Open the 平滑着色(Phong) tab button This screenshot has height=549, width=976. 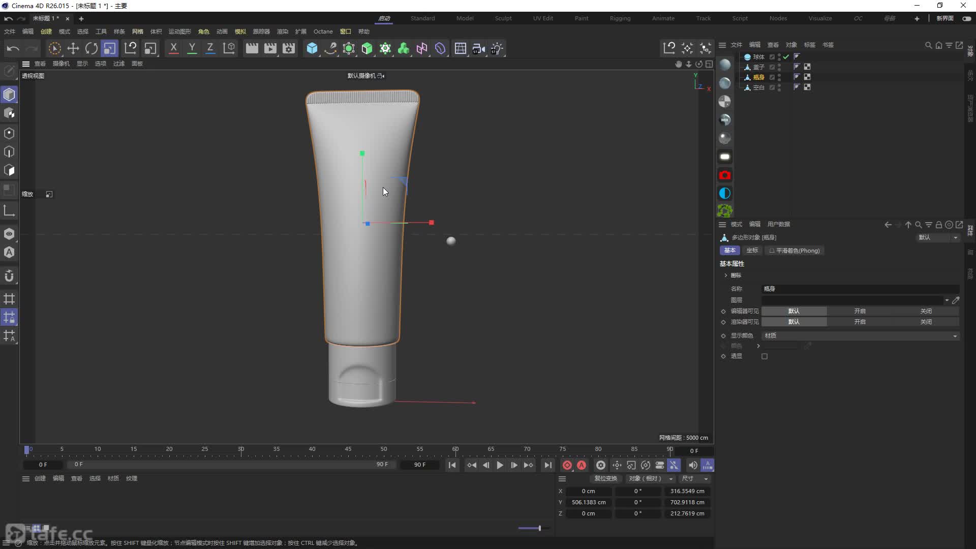coord(795,251)
